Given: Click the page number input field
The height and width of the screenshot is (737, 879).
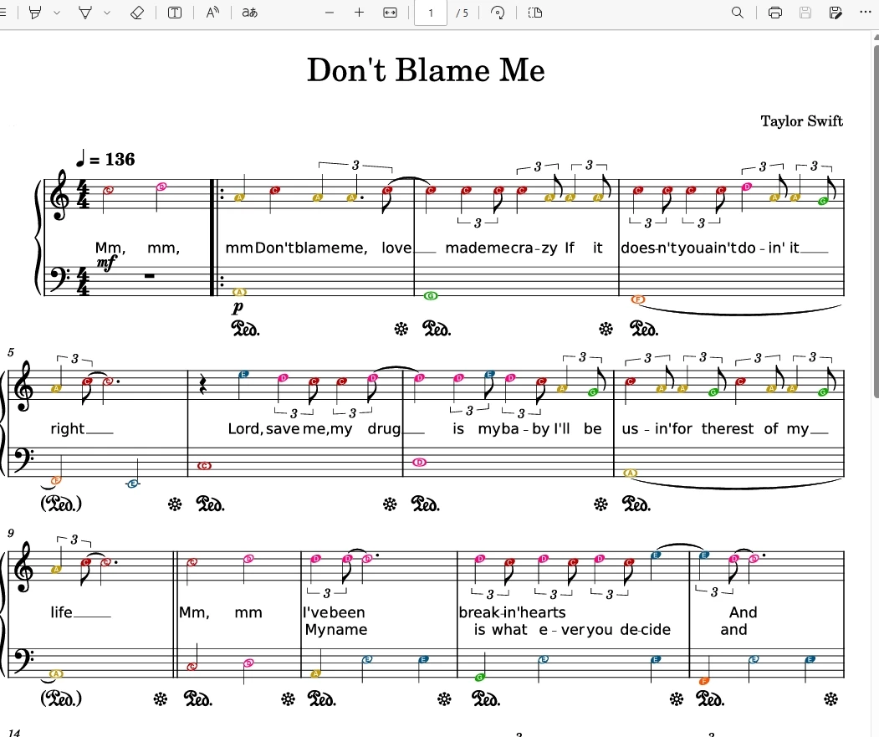Looking at the screenshot, I should [x=431, y=13].
